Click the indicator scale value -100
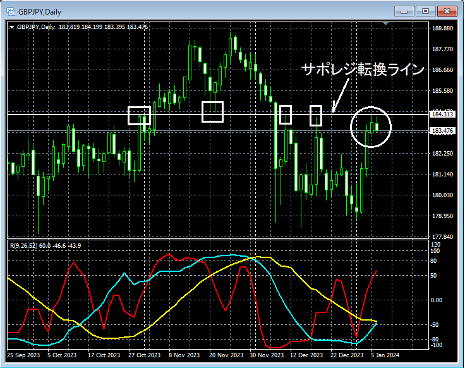 pos(436,345)
